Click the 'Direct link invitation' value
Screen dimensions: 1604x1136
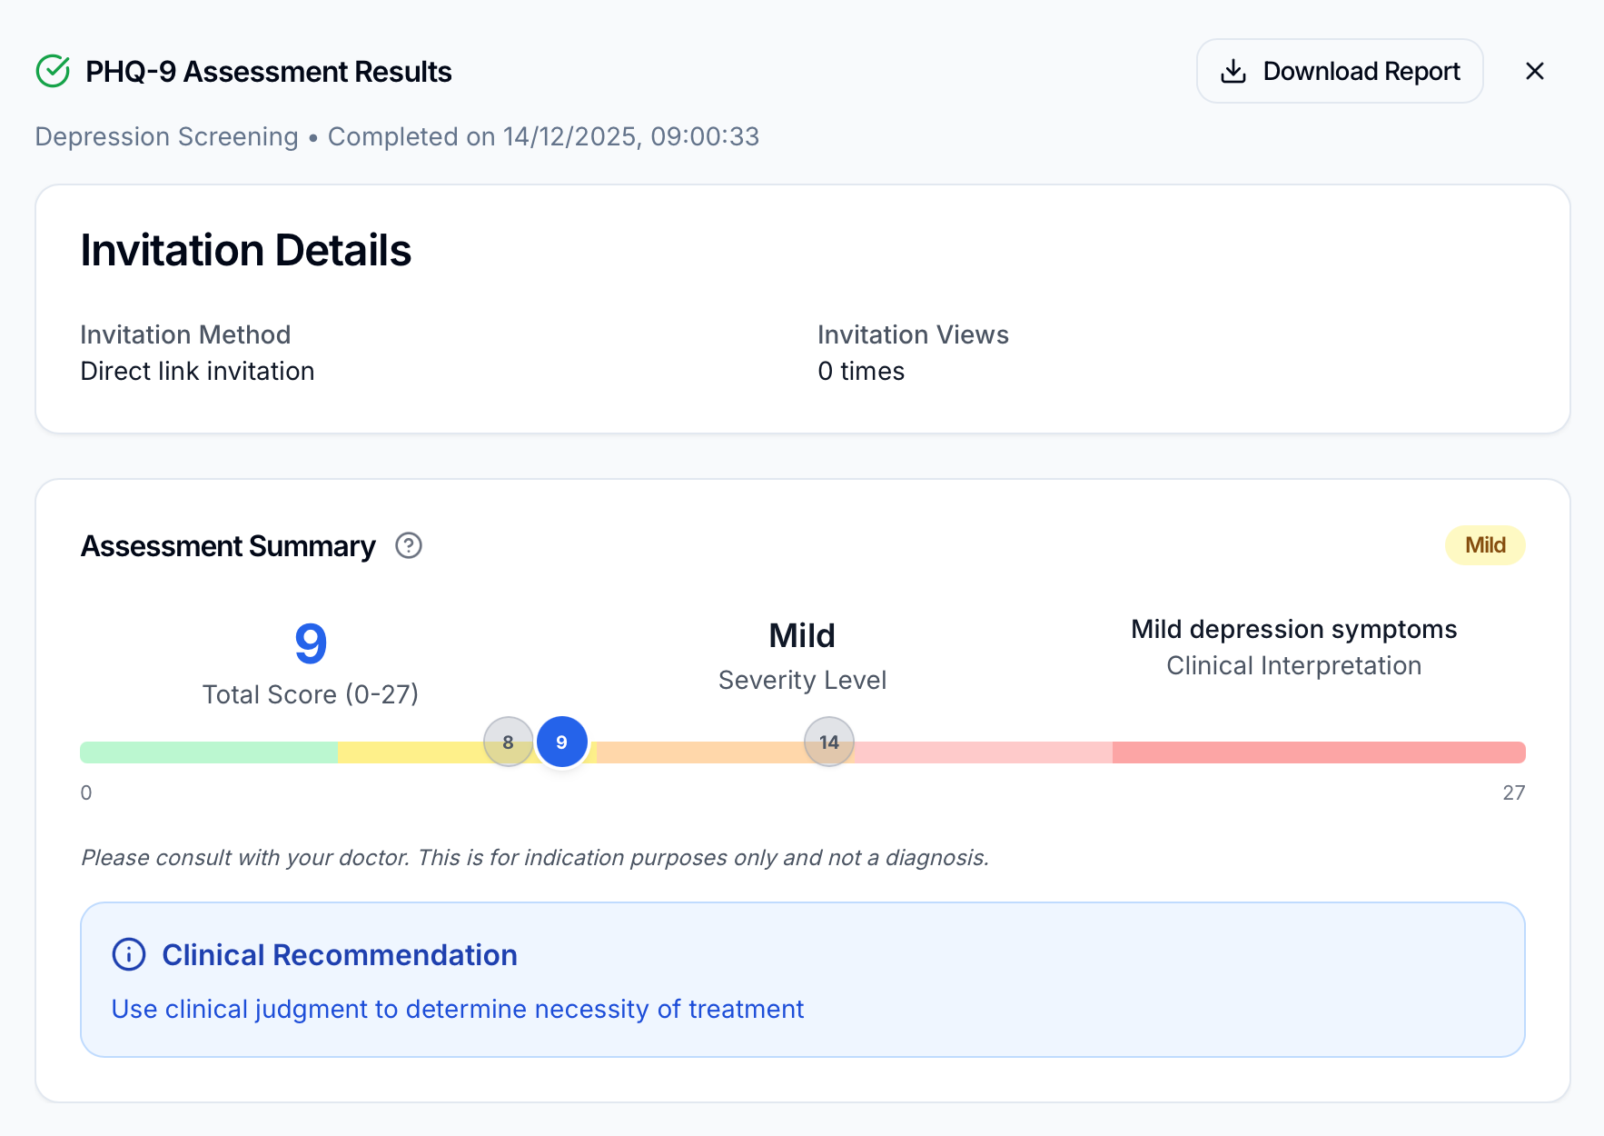(x=197, y=372)
